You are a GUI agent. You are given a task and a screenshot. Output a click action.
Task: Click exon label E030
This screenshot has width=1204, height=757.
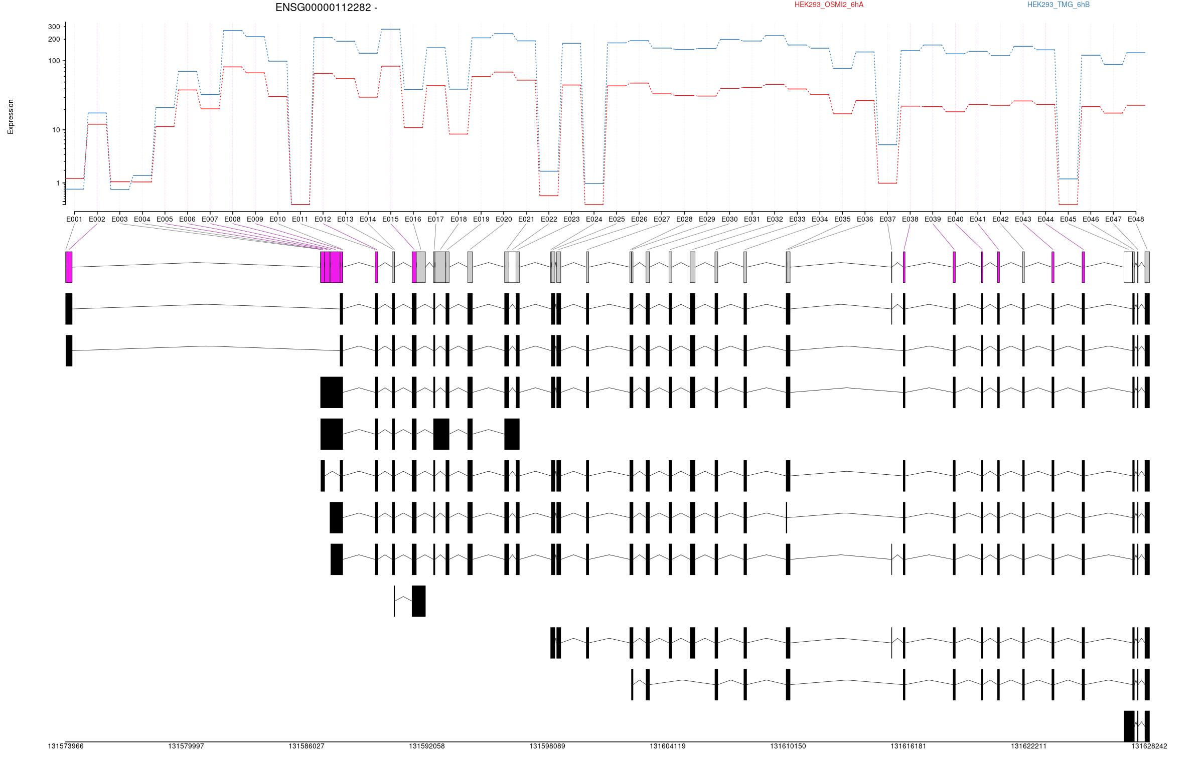[729, 219]
